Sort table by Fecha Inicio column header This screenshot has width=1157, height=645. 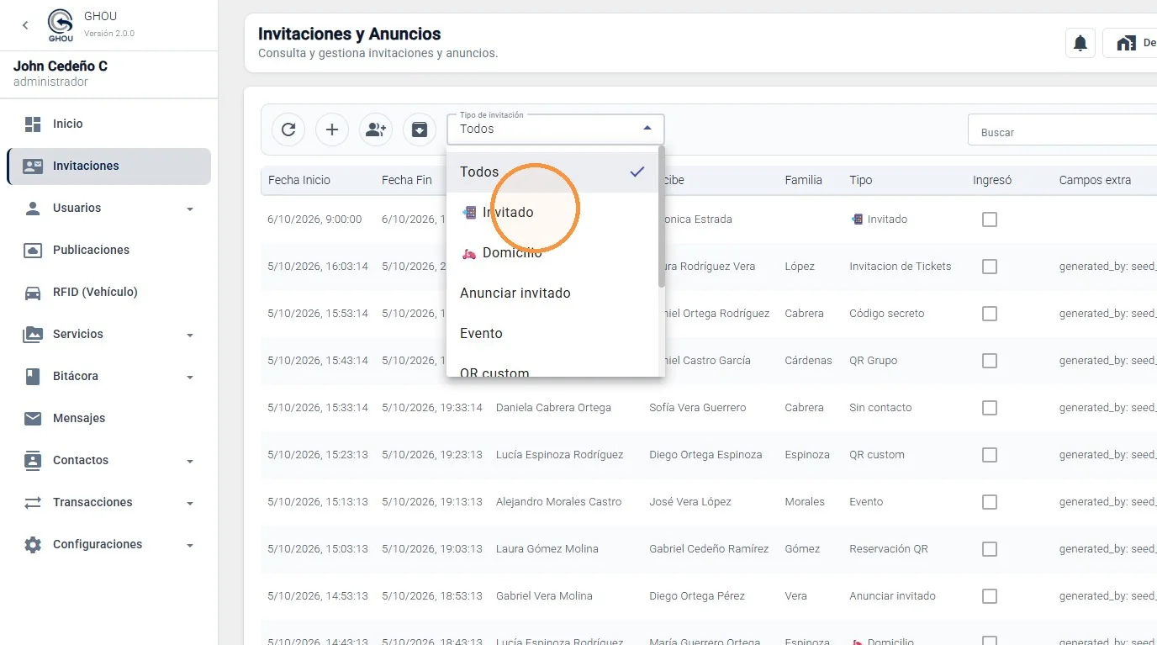(299, 180)
